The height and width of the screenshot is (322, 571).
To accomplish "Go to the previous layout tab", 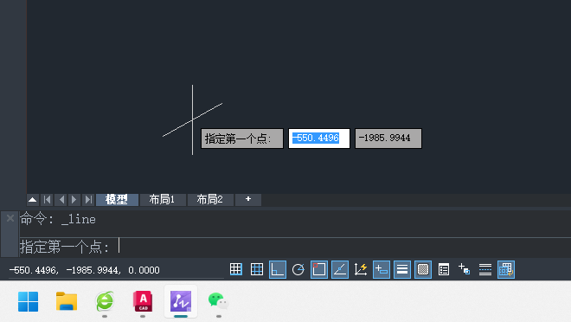I will 61,200.
